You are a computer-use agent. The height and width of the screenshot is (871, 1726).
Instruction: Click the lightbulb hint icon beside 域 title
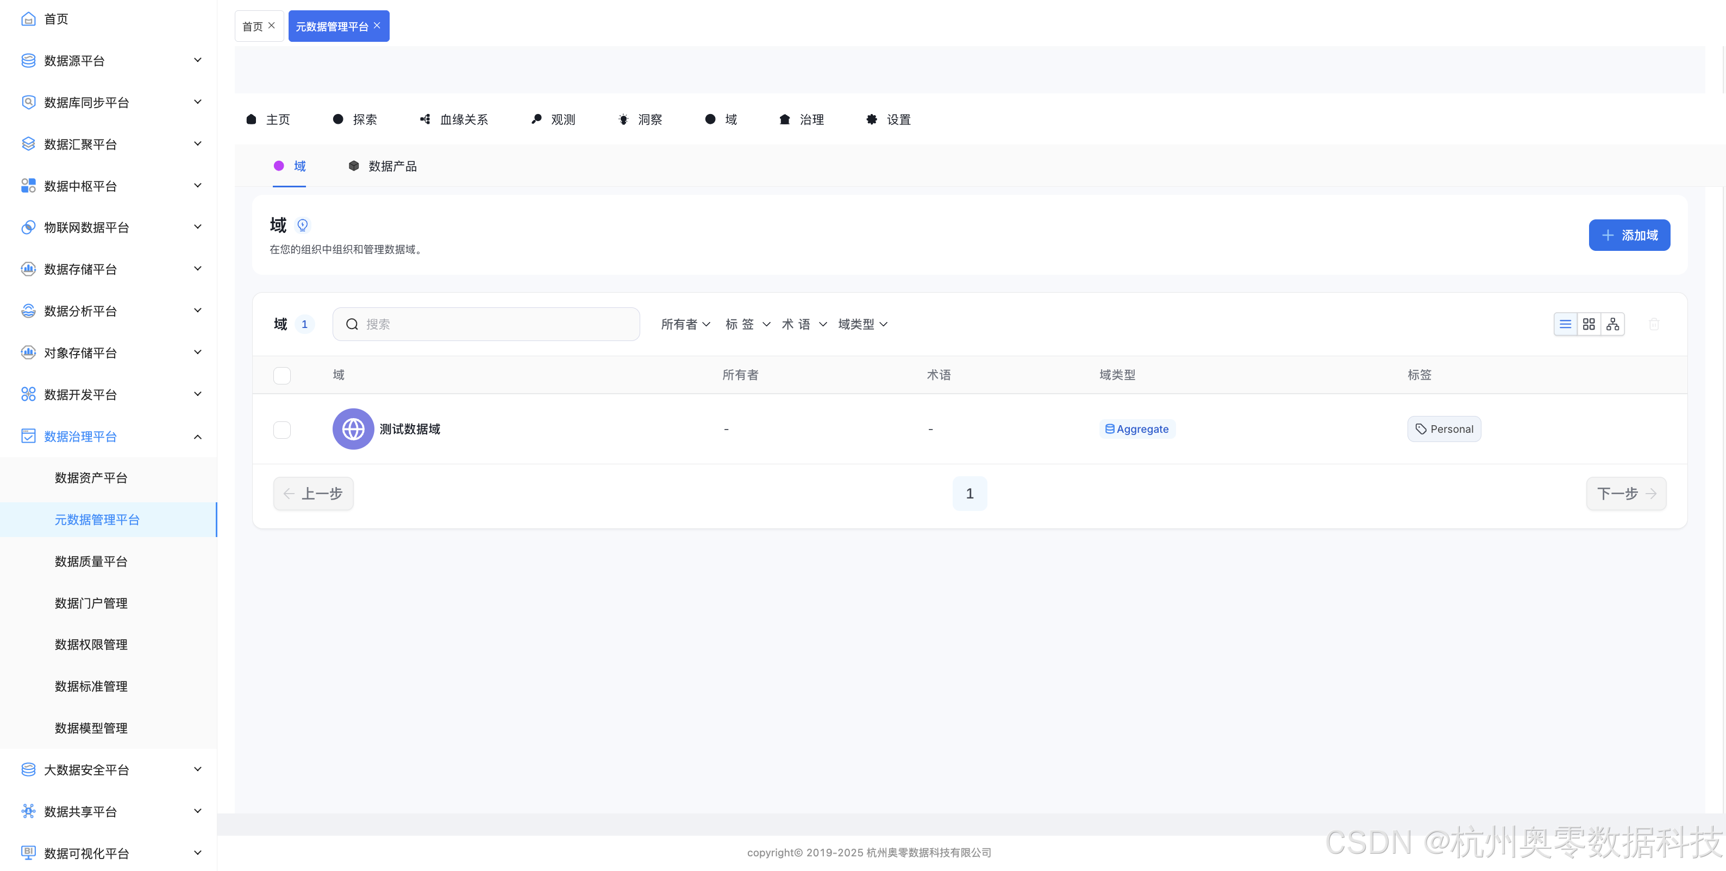(x=303, y=225)
